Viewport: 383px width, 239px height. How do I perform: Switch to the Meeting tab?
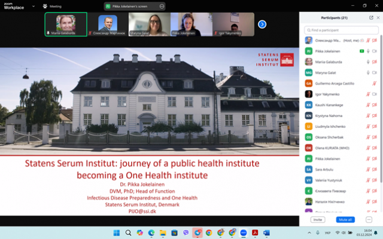[x=52, y=7]
